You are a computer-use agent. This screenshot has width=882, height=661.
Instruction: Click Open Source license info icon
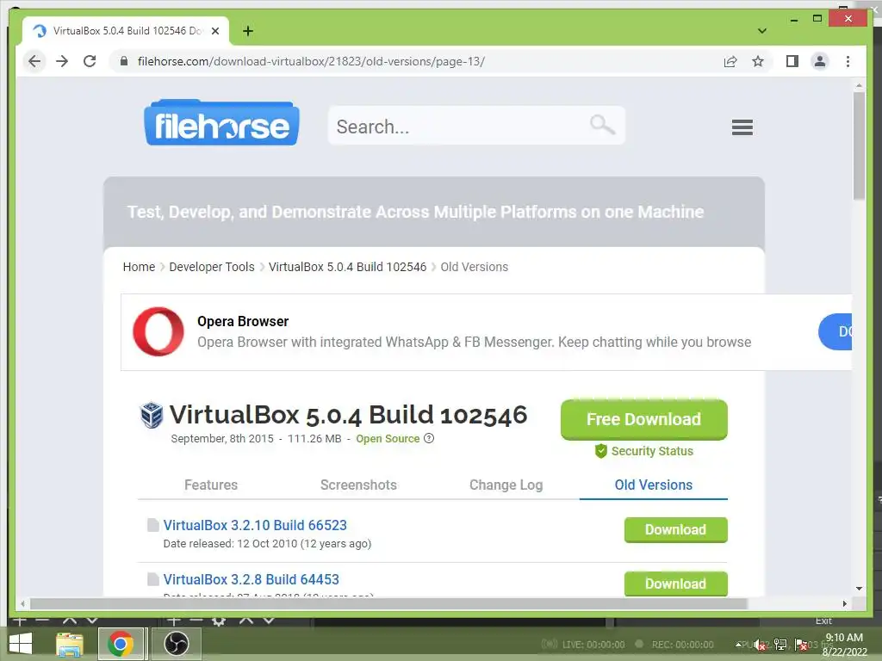(429, 438)
